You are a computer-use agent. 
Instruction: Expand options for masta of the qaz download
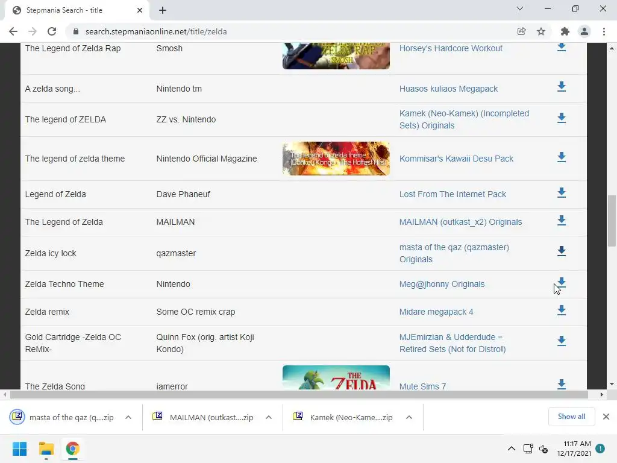click(128, 417)
